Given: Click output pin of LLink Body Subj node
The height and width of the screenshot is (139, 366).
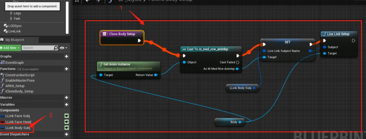Looking at the screenshot, I should (254, 88).
